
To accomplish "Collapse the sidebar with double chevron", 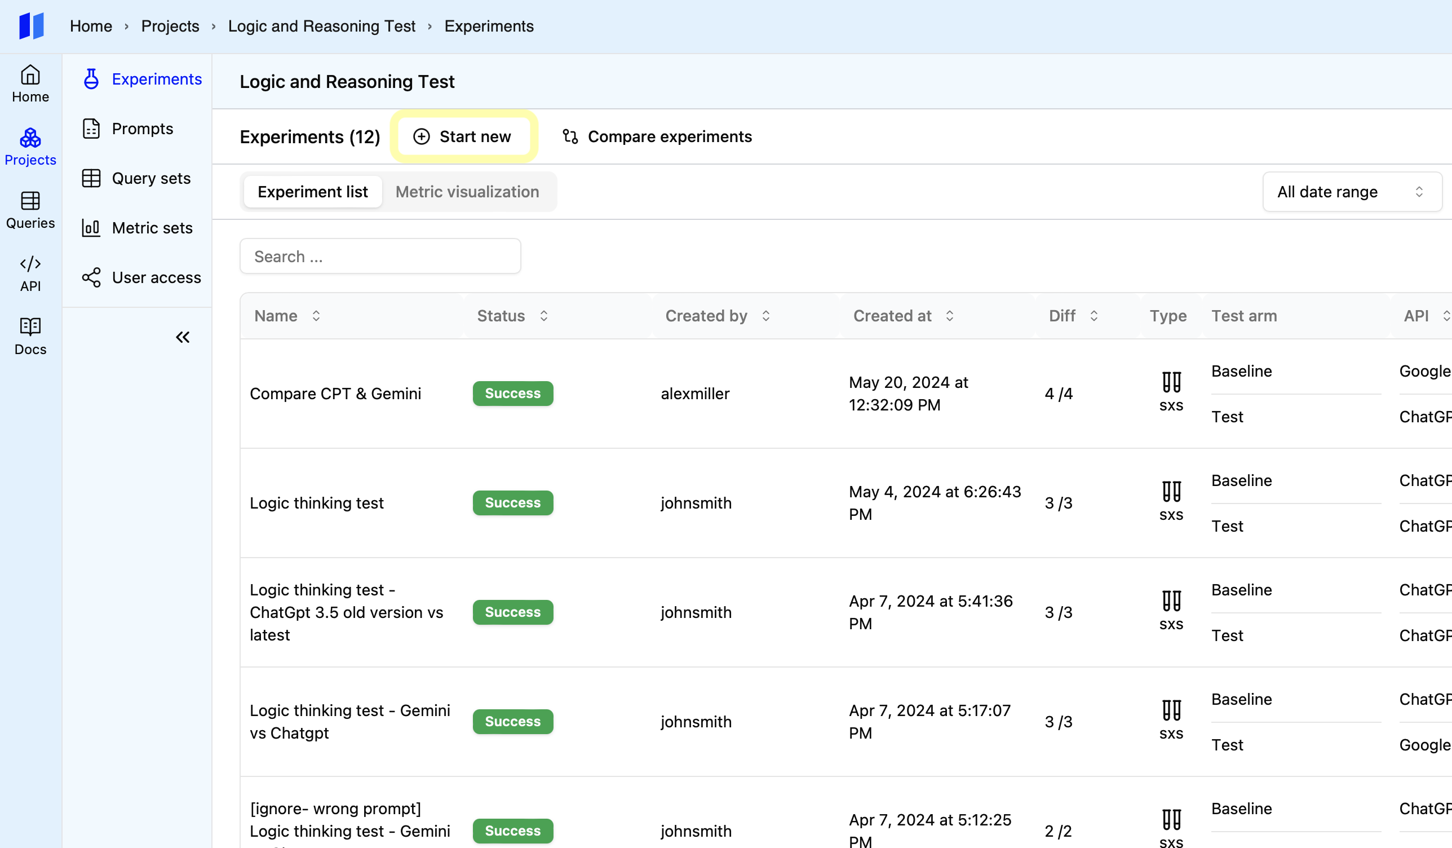I will (183, 337).
